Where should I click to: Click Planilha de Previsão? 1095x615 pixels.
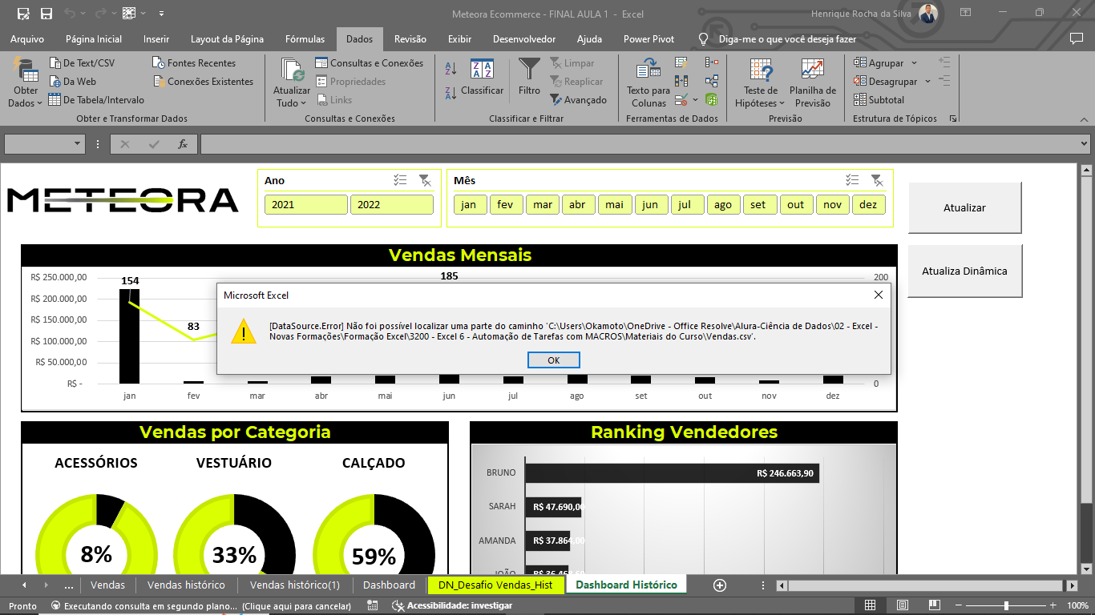coord(813,83)
